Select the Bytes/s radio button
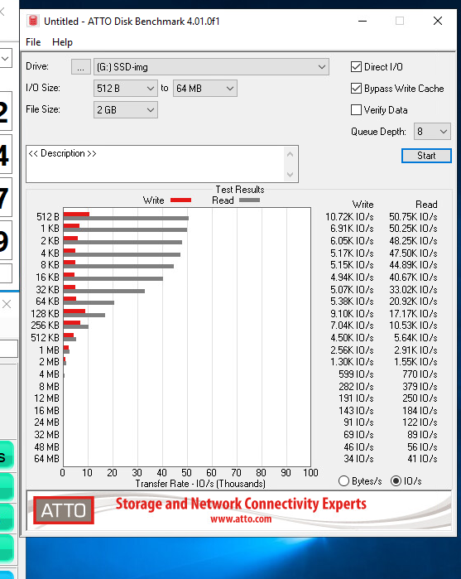Screen dimensions: 461x579 coord(343,480)
